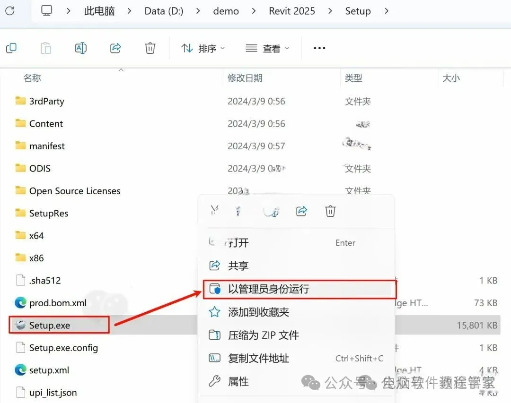This screenshot has width=511, height=403.
Task: Navigate to 此电脑 in breadcrumb
Action: coord(99,11)
